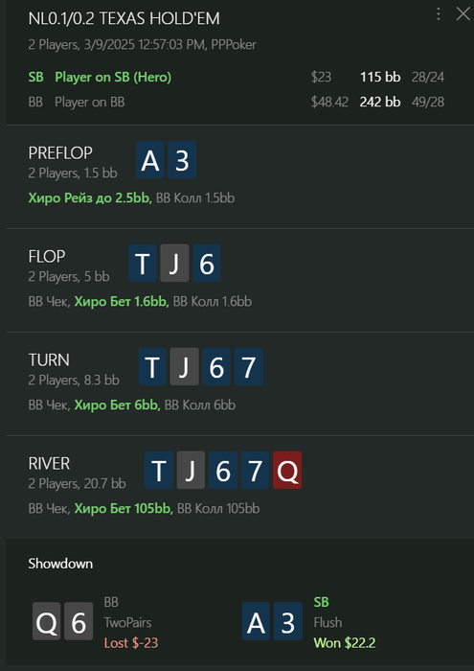Open the three-dot options menu
This screenshot has height=671, width=474.
pyautogui.click(x=439, y=13)
